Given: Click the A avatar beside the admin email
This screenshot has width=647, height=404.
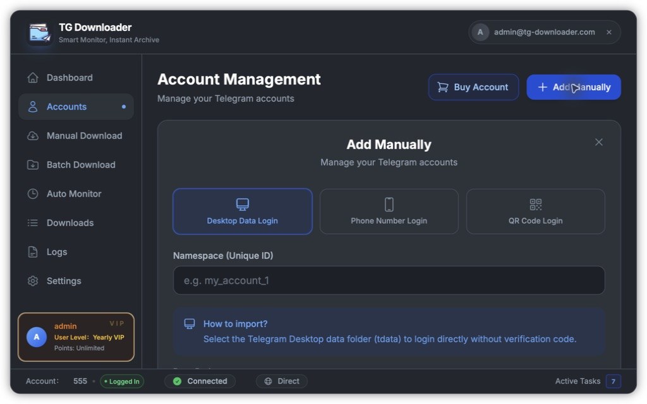Looking at the screenshot, I should 480,32.
